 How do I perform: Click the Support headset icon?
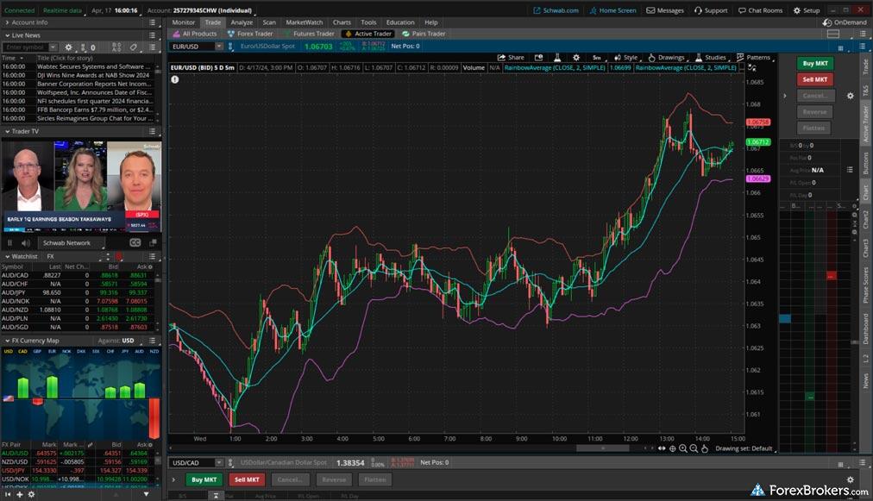(698, 10)
